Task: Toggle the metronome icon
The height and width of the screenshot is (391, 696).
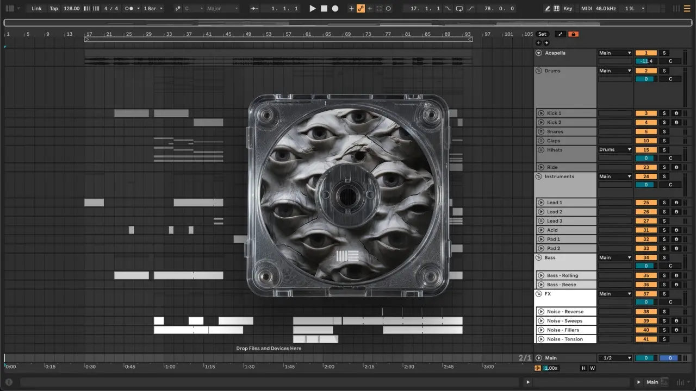Action: [129, 9]
